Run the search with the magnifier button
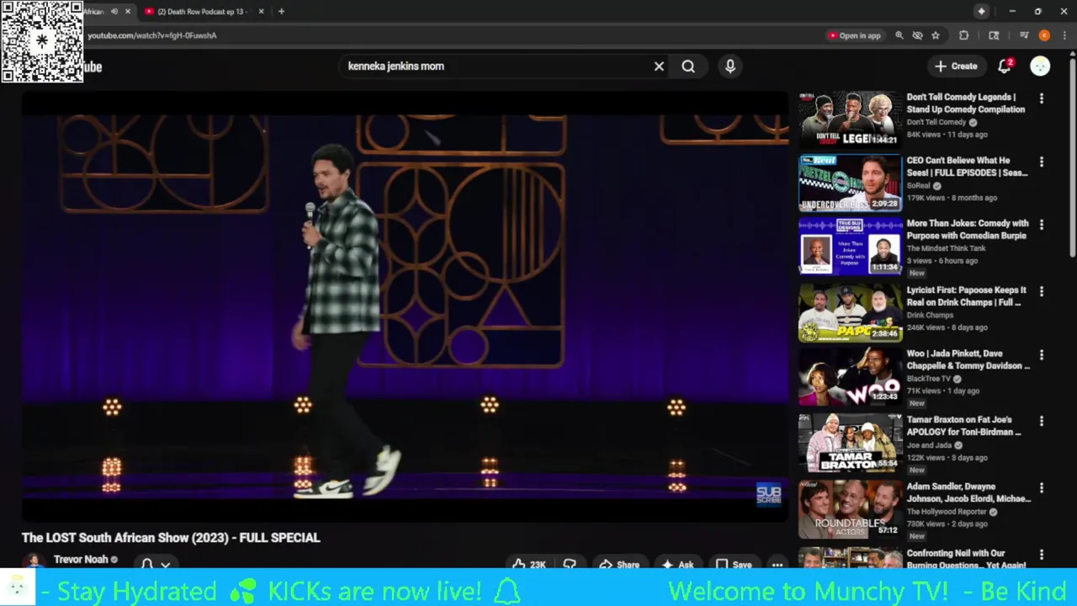This screenshot has width=1077, height=606. click(688, 66)
